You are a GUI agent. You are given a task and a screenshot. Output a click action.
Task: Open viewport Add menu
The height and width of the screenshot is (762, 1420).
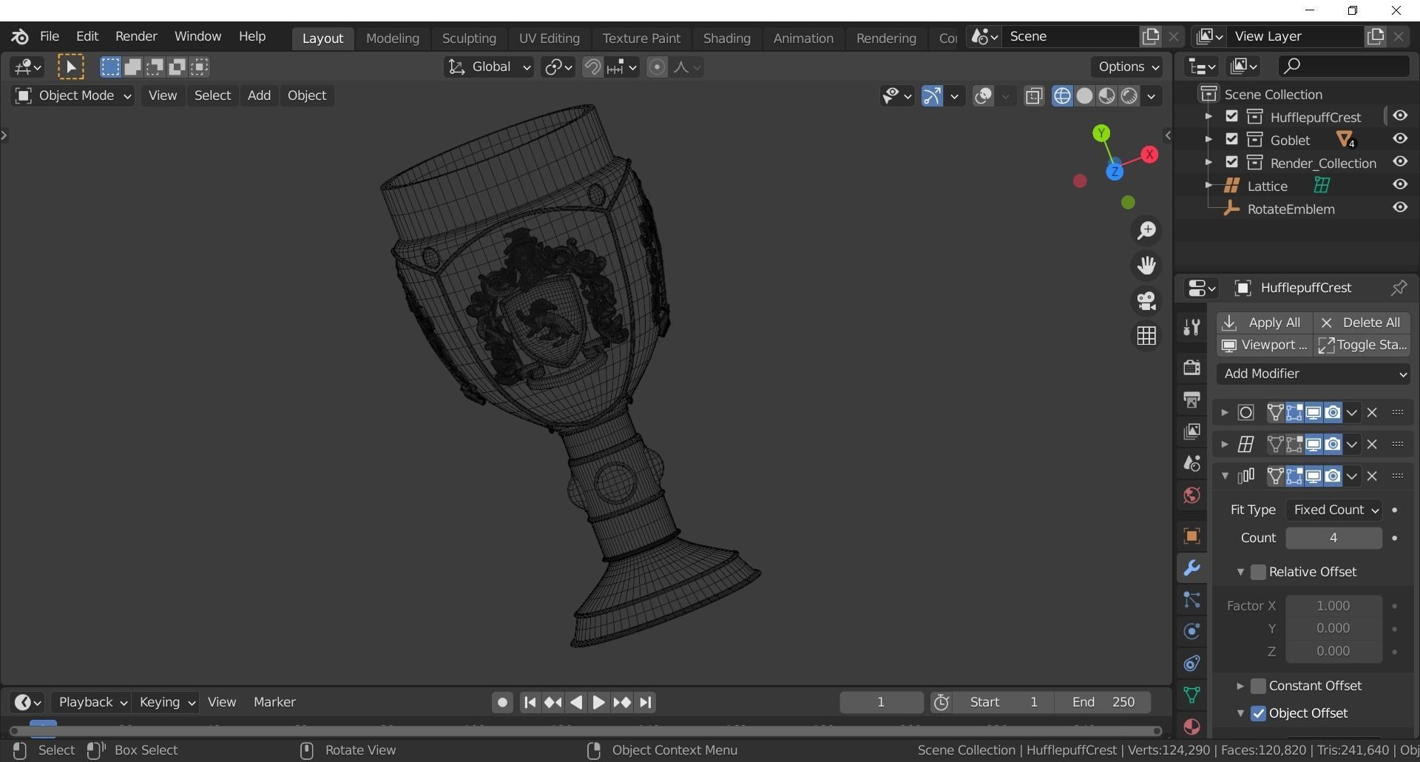tap(259, 95)
